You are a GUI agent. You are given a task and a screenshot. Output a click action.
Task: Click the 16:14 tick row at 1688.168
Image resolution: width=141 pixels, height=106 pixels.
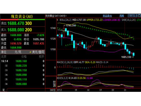coord(23,61)
